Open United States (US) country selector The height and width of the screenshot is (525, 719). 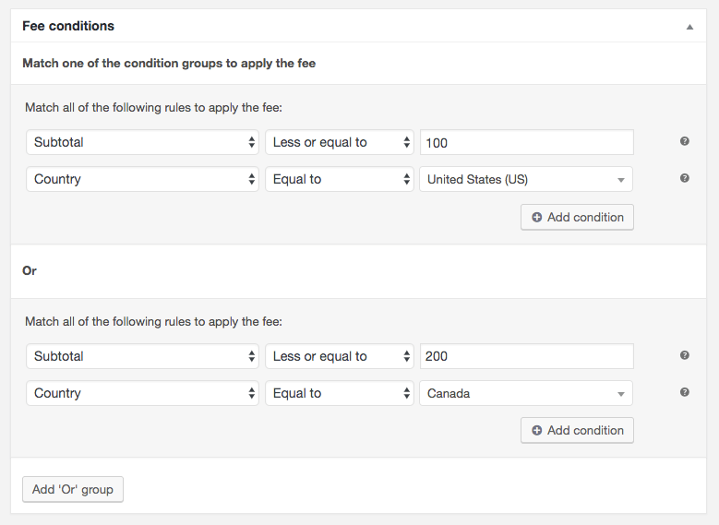[526, 179]
